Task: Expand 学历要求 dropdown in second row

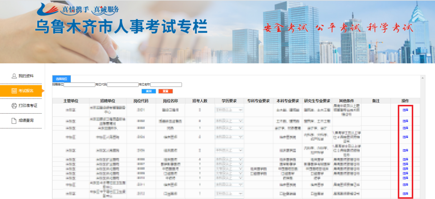Action: coord(229,121)
